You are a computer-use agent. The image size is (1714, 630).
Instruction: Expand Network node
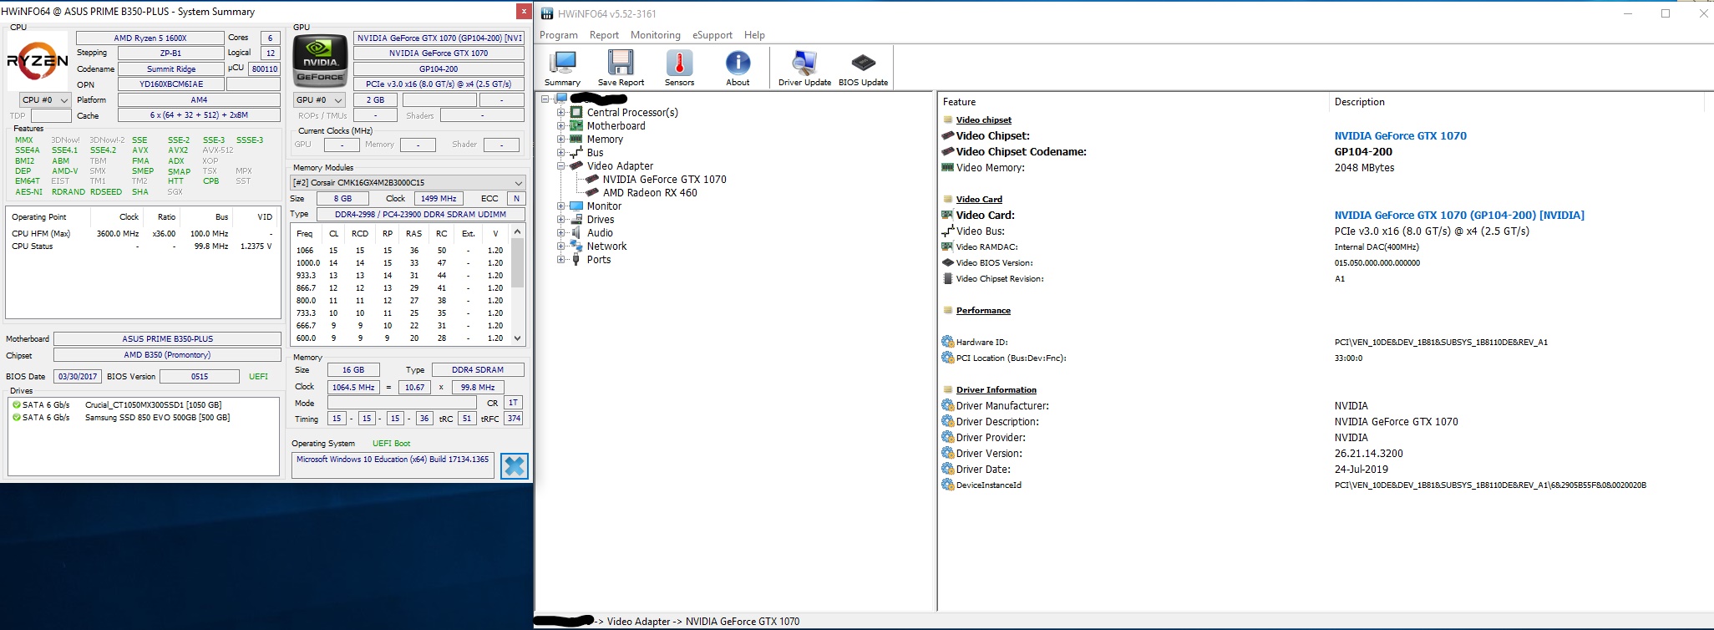click(x=561, y=246)
